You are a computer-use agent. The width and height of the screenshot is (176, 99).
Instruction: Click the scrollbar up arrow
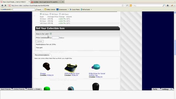coord(175,13)
